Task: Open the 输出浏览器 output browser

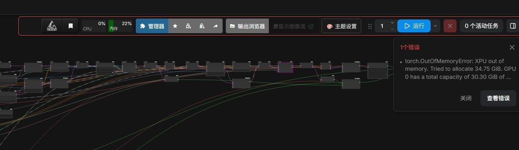Action: 247,26
